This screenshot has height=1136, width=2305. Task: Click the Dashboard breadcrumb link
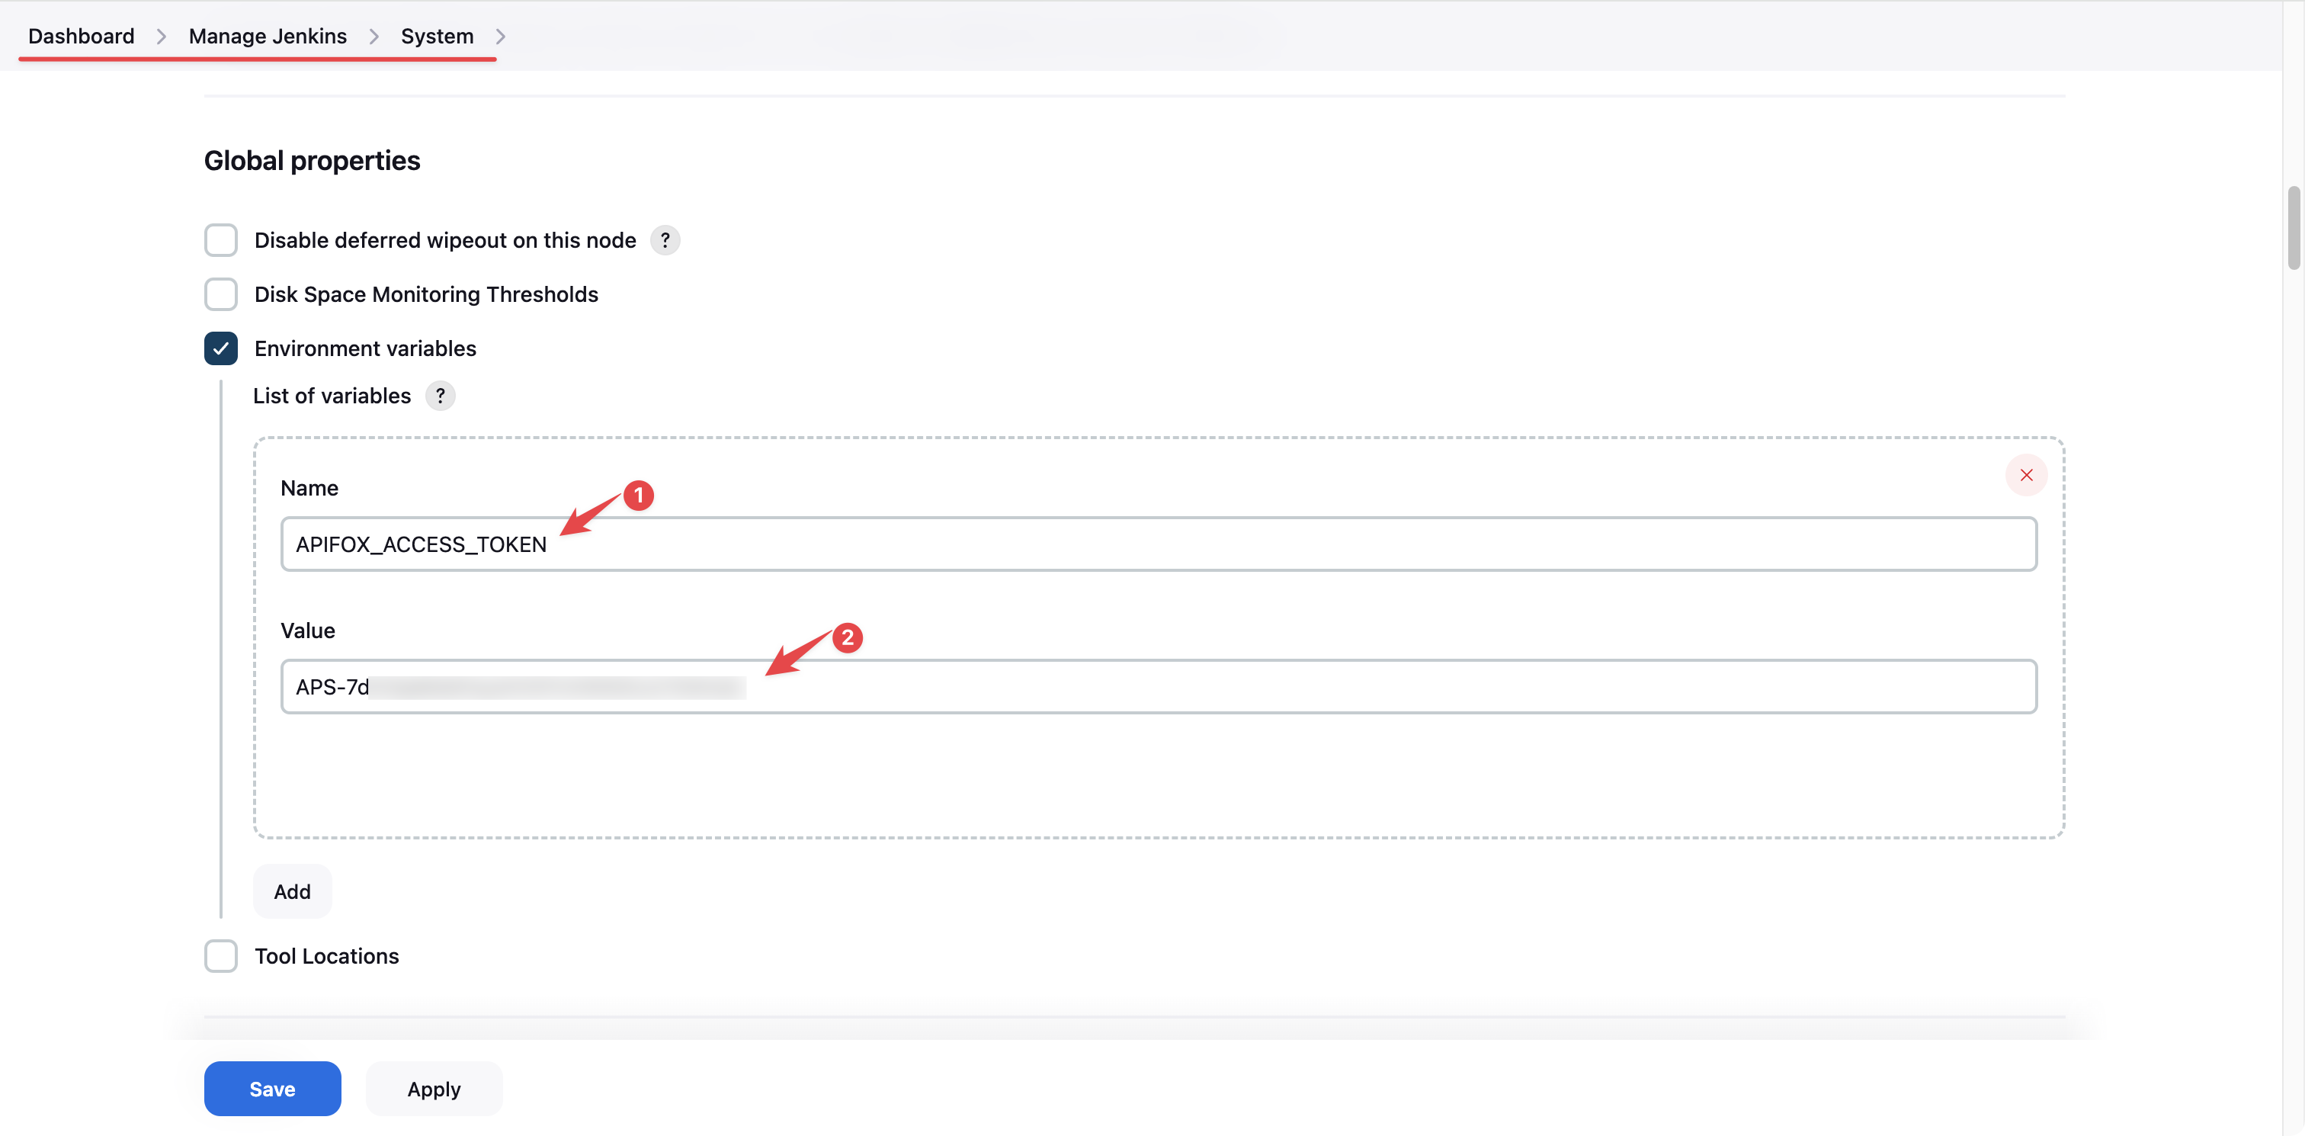(81, 35)
